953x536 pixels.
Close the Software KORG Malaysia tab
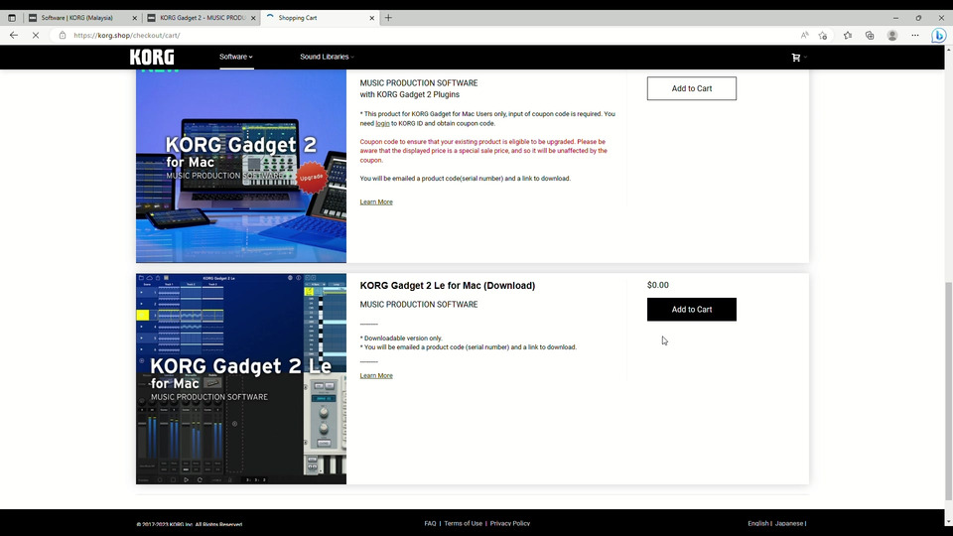pos(135,18)
